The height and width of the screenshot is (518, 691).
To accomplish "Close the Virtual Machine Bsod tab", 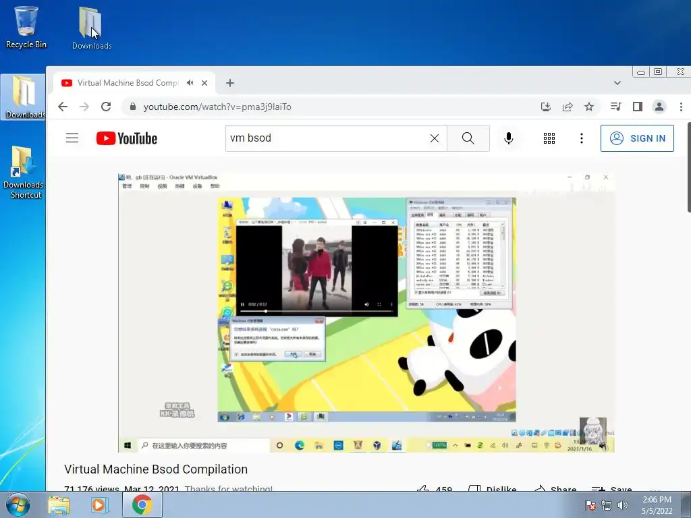I will click(x=204, y=83).
